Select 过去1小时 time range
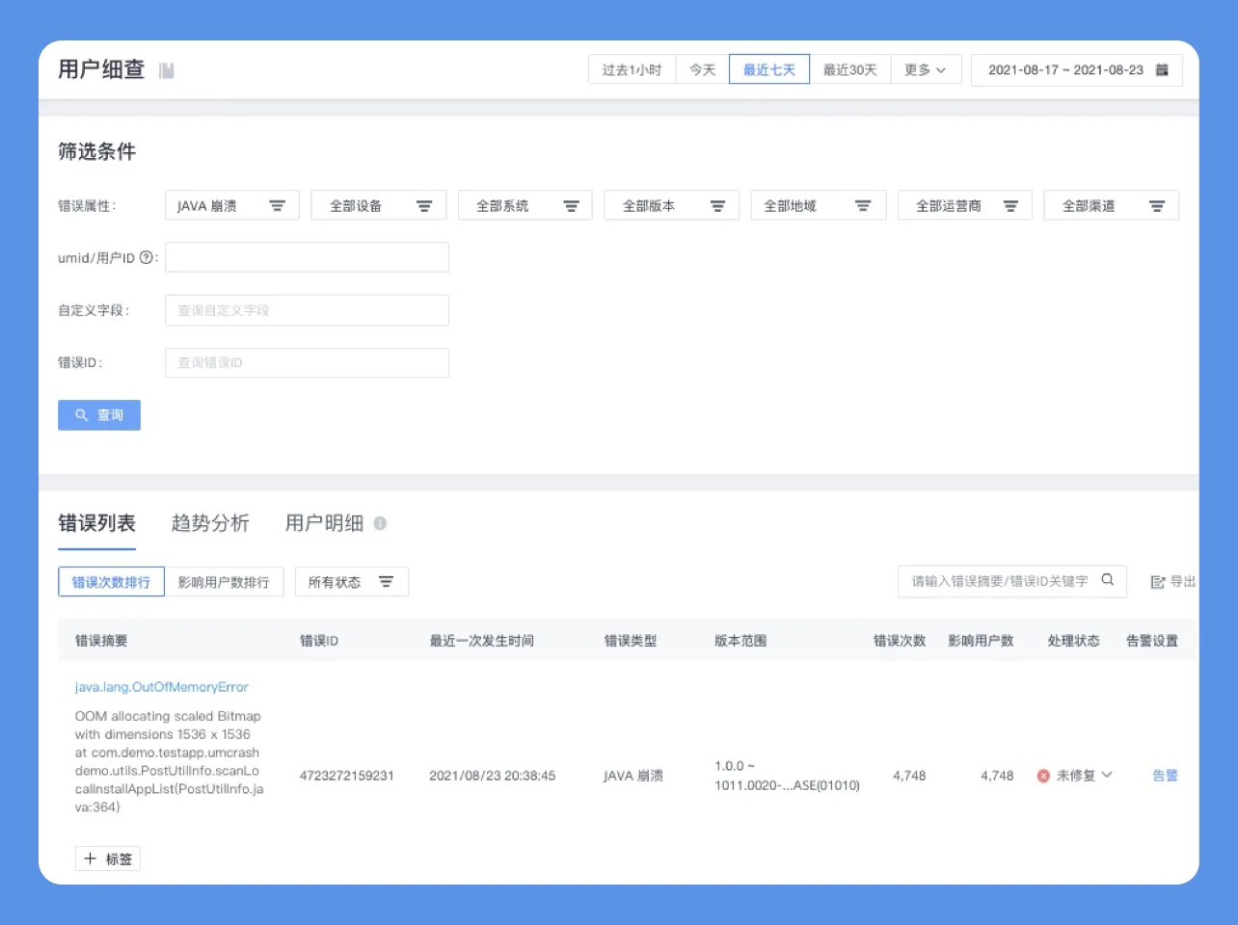 [x=632, y=70]
